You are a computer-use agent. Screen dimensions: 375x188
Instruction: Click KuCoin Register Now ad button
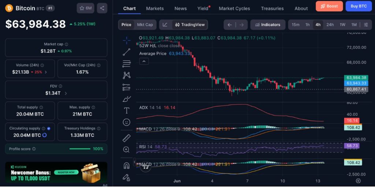click(x=66, y=172)
